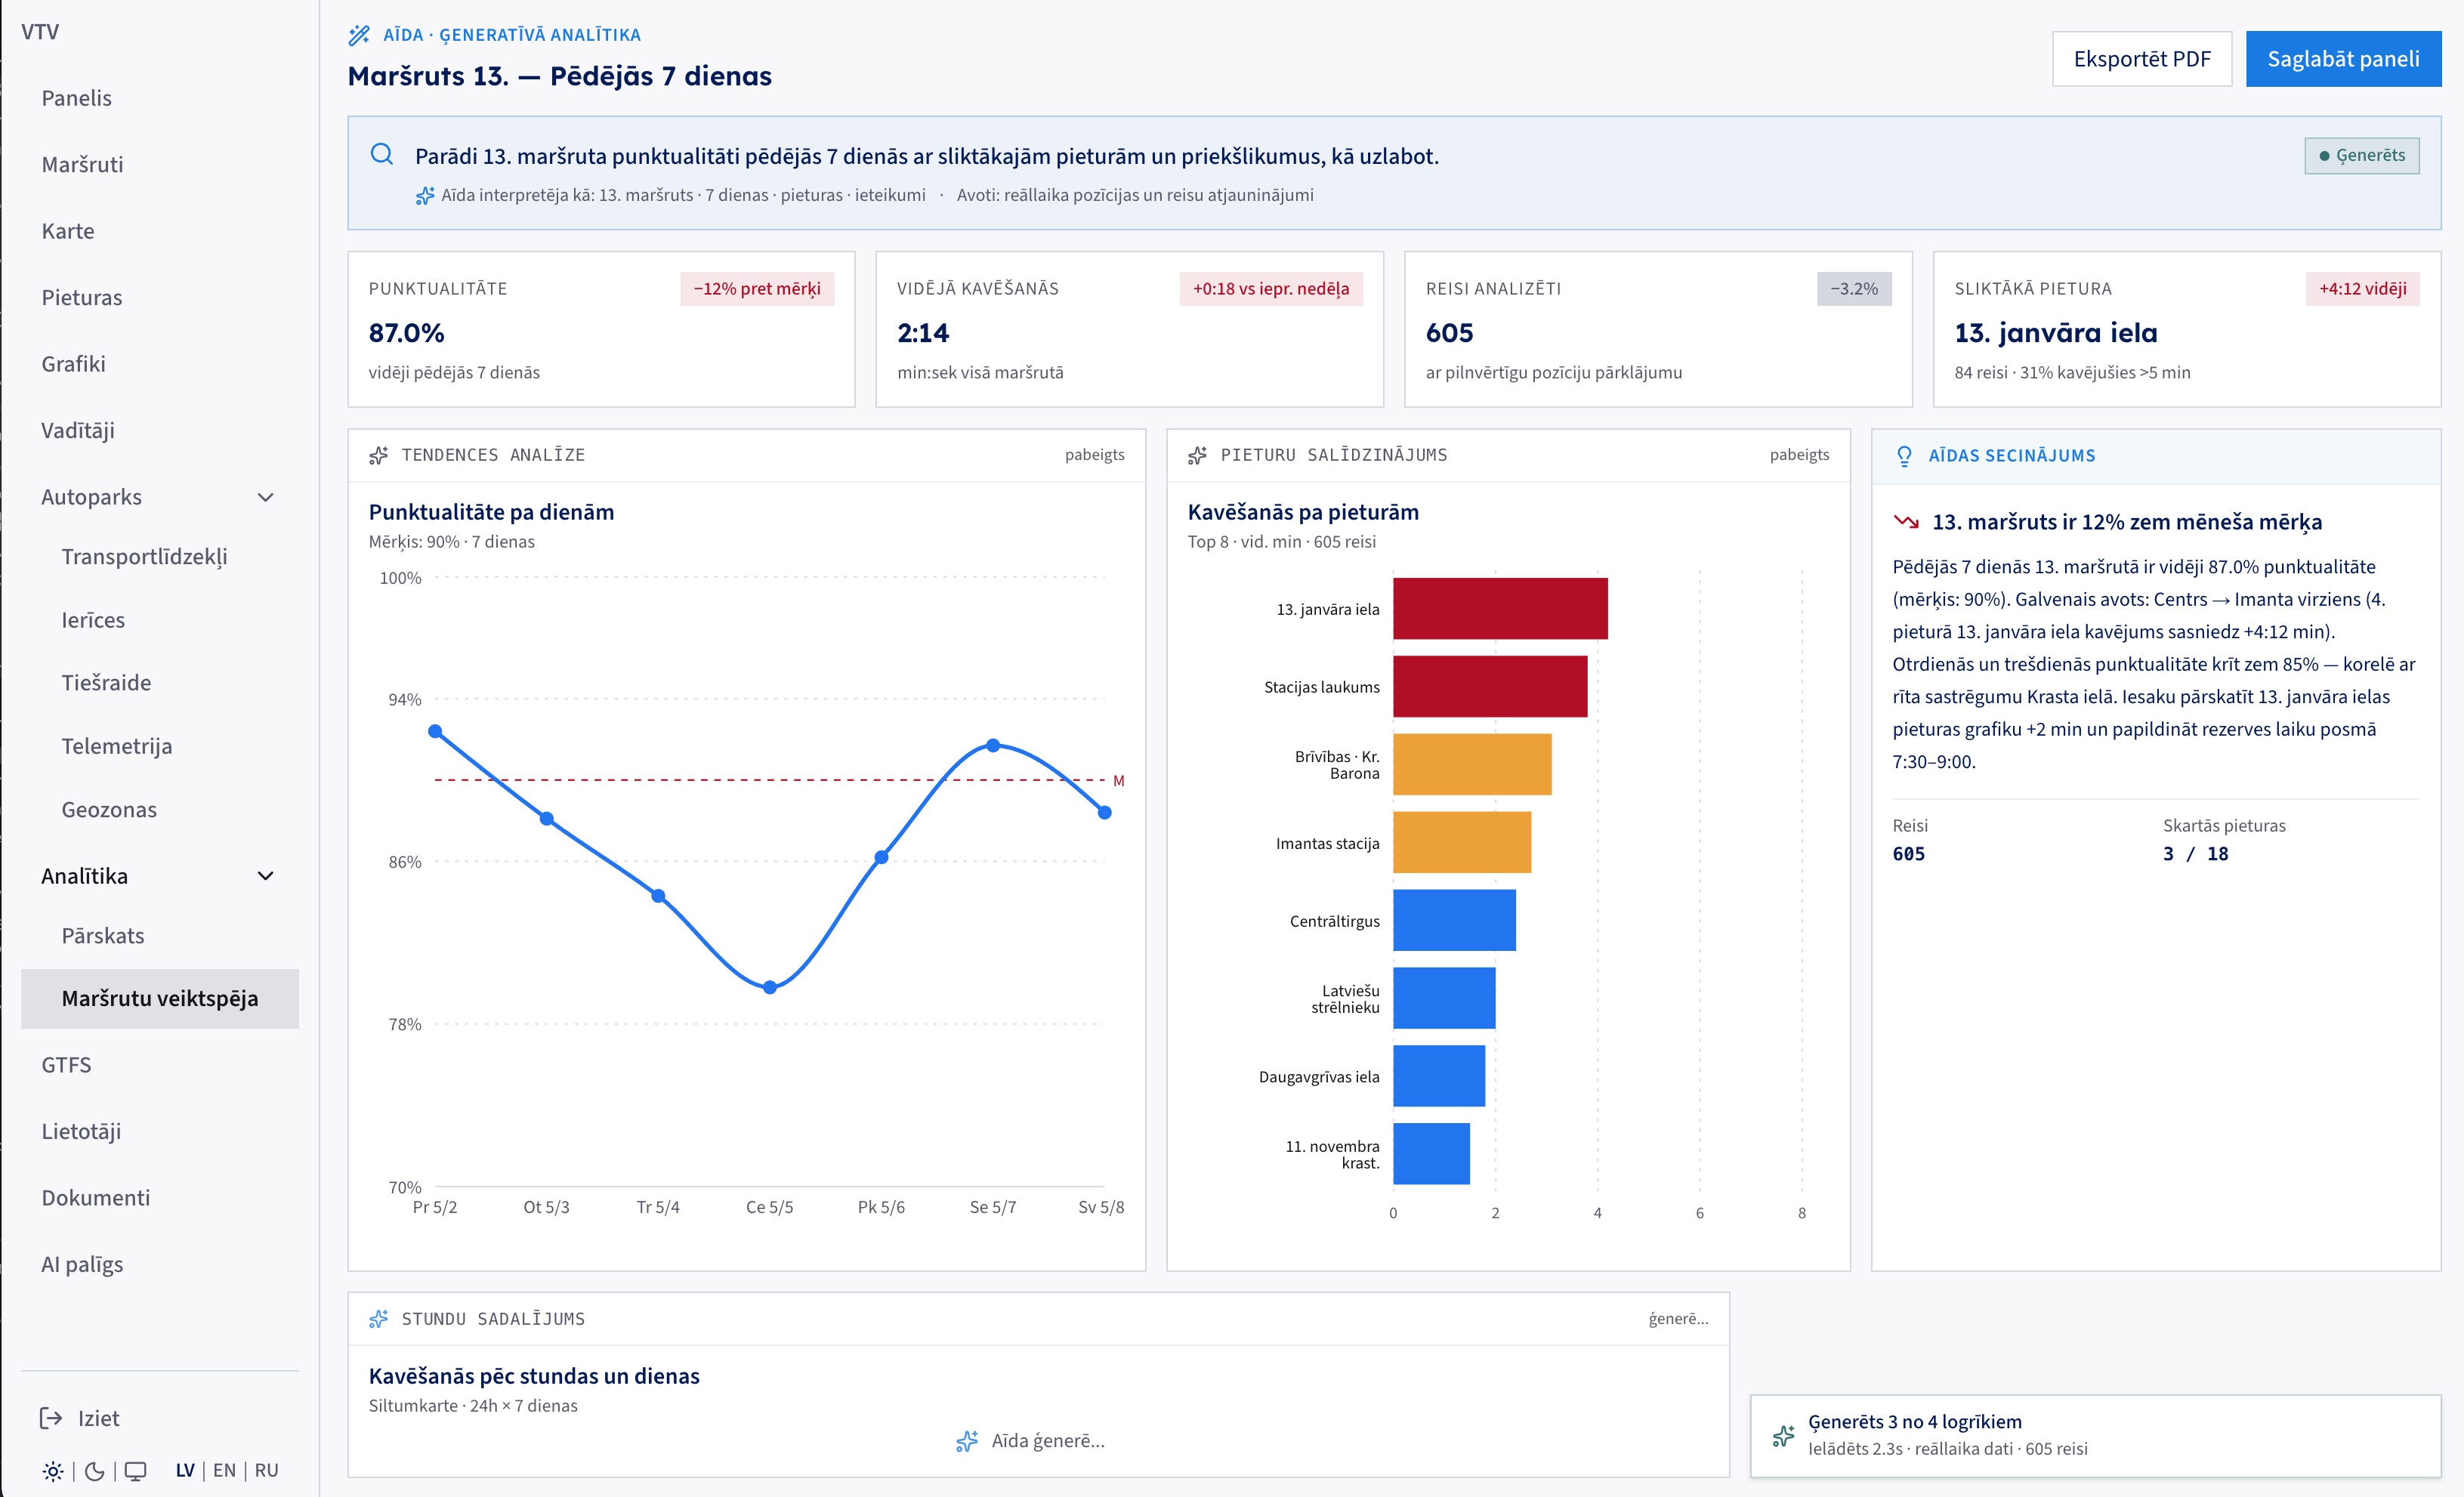Click the magic wand icon beside Aīda header
2464x1497 pixels.
pos(359,35)
